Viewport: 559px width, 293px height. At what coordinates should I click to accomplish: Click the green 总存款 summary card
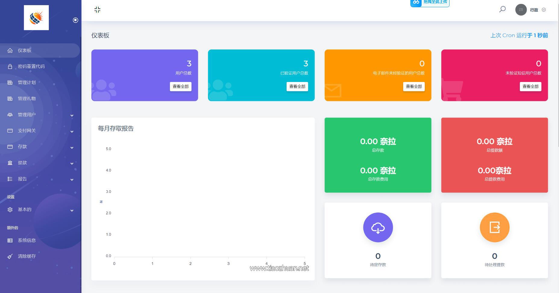(378, 155)
